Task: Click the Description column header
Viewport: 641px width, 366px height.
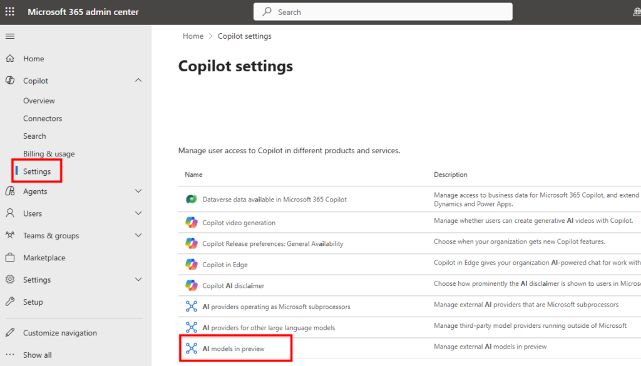Action: coord(451,175)
